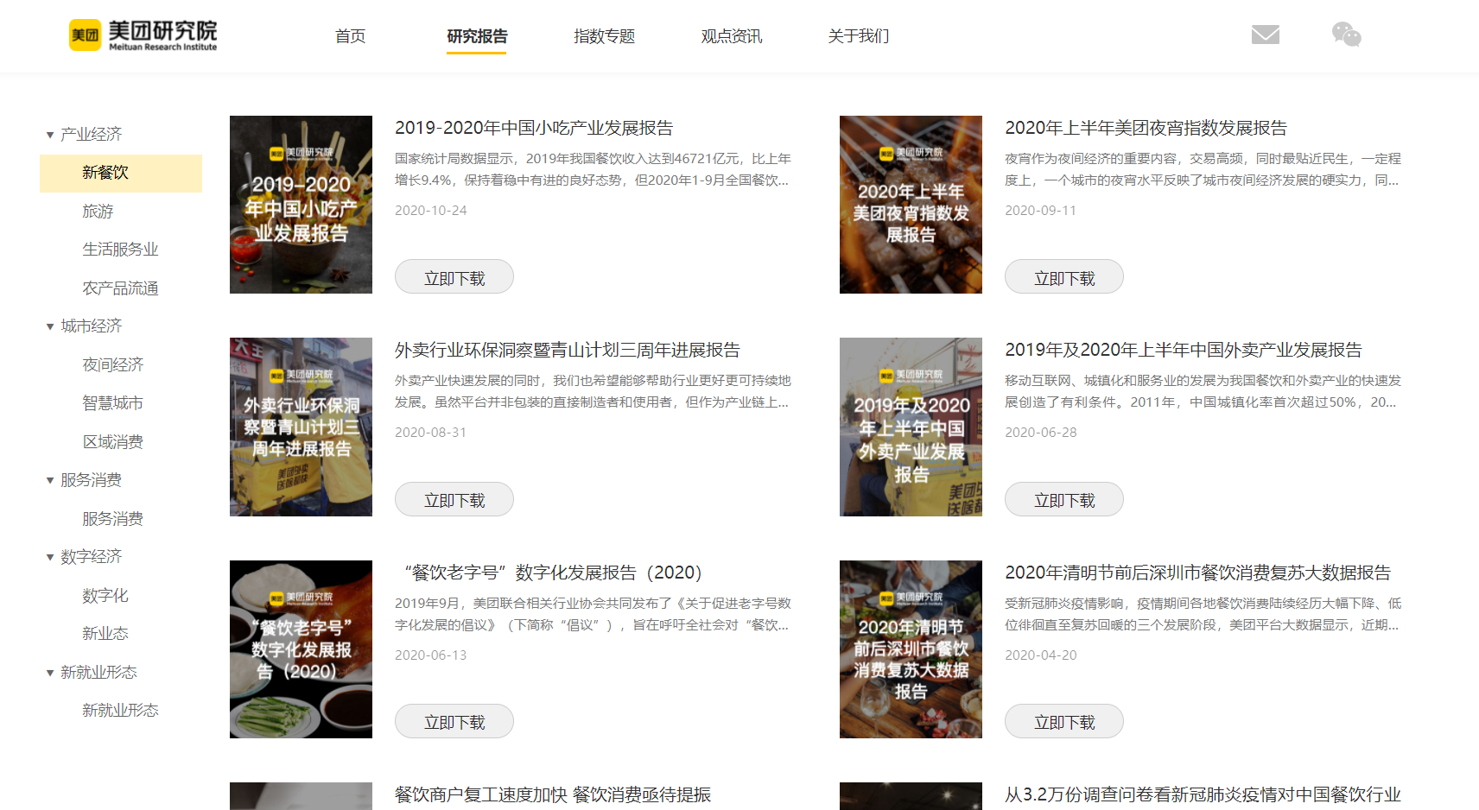
Task: Open title 从3.2万份调查问卷看新冠肺炎疫情对中国餐饮行业
Action: point(1203,794)
